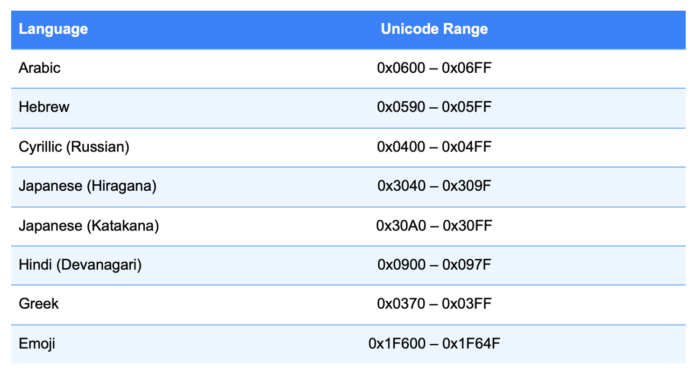
Task: Click the Japanese (Katakana) cell
Action: [x=89, y=226]
